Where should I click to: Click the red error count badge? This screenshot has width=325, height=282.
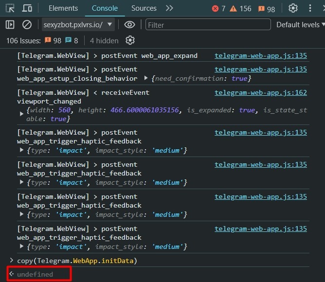click(x=219, y=9)
